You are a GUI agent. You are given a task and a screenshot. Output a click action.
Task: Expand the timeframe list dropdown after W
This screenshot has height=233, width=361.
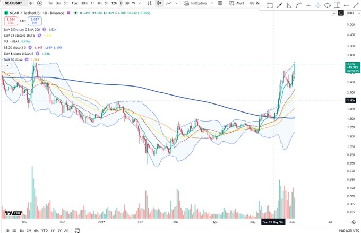140,3
